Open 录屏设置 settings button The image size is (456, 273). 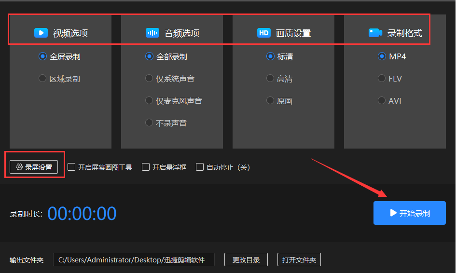pos(34,167)
